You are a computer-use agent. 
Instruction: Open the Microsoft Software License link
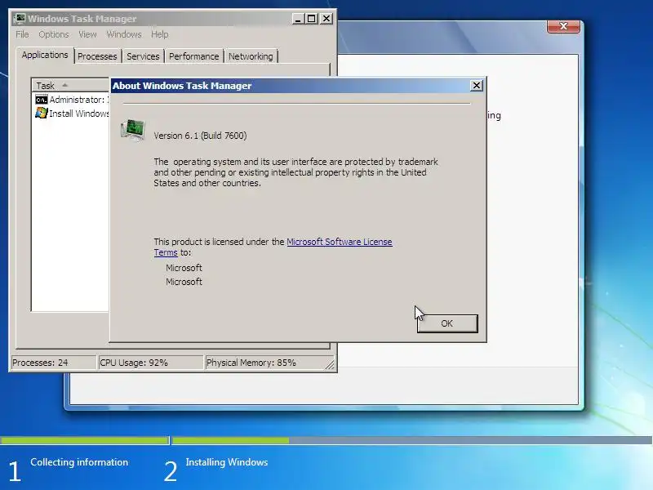point(340,242)
